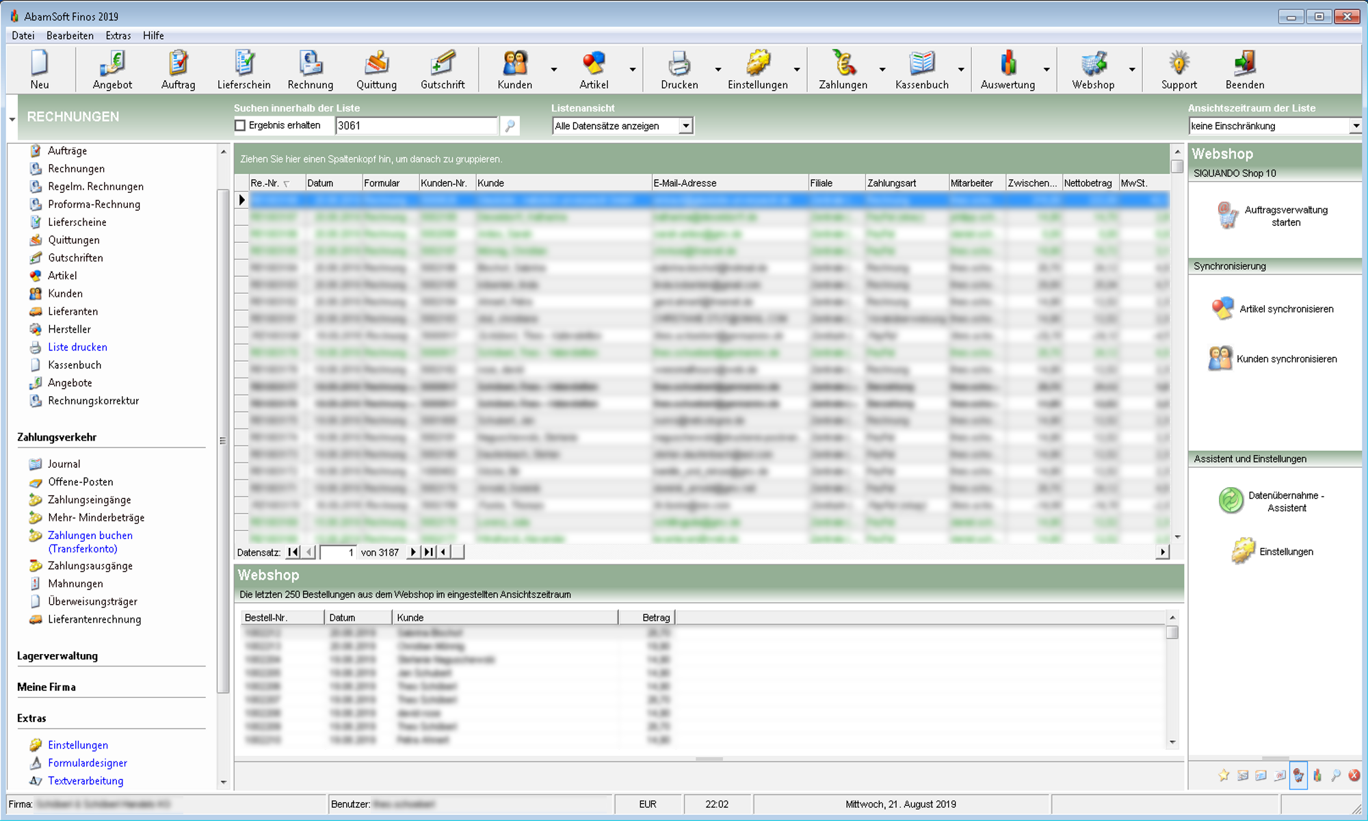Click the Formulardesigner link in the sidebar
The image size is (1368, 821).
[x=87, y=763]
